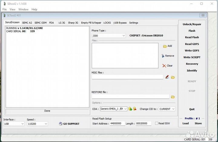The width and height of the screenshot is (218, 142).
Task: Switch to the SonyEricsson tab
Action: tap(12, 22)
